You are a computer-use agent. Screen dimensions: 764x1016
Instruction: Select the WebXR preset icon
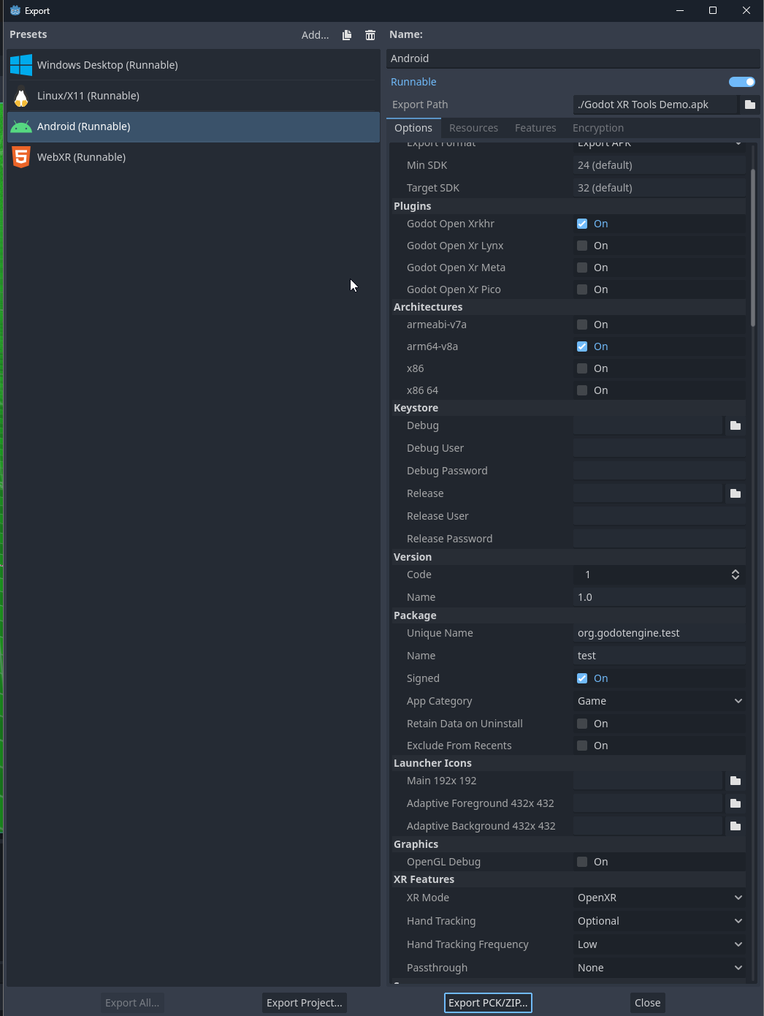[x=20, y=156]
